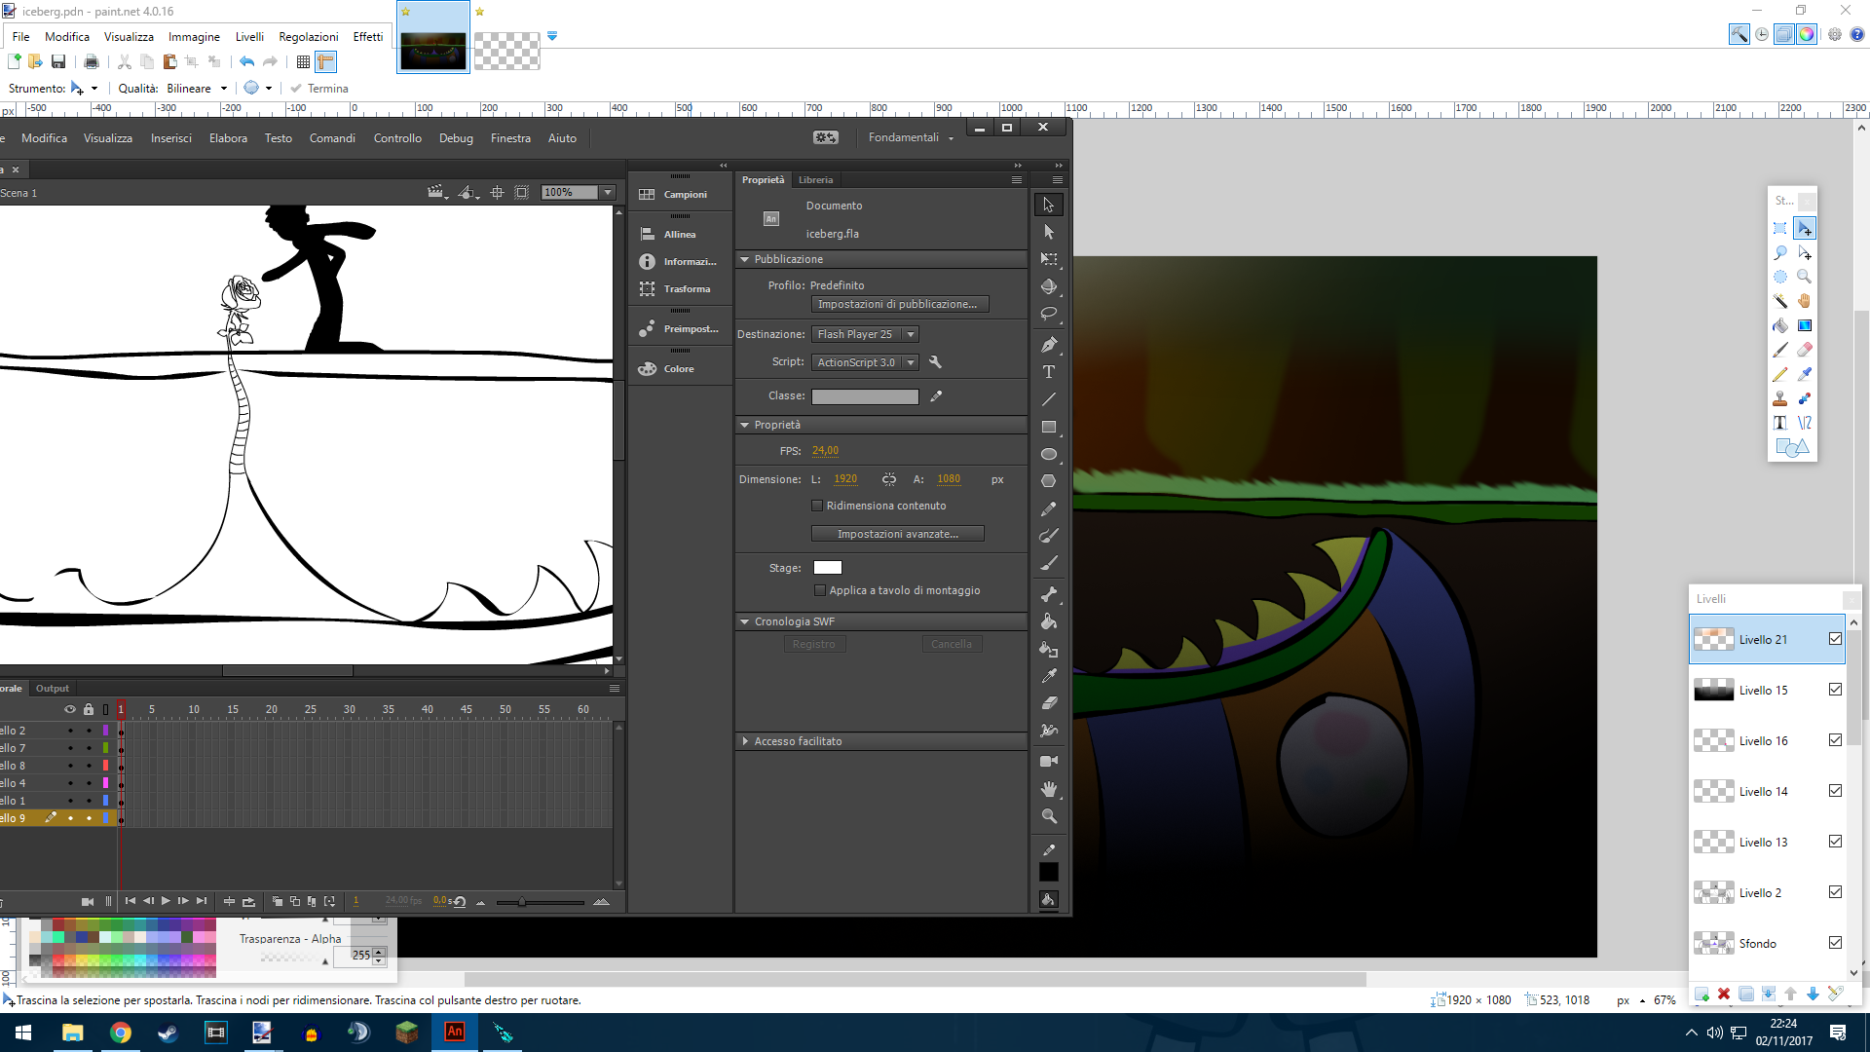Choose the paint.net Eraser tool
Image resolution: width=1870 pixels, height=1052 pixels.
click(1805, 350)
